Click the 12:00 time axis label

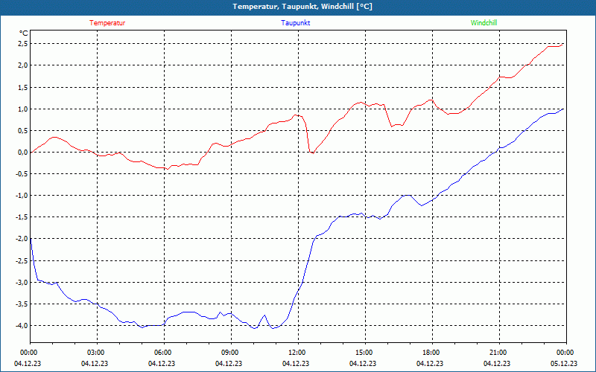[x=297, y=353]
